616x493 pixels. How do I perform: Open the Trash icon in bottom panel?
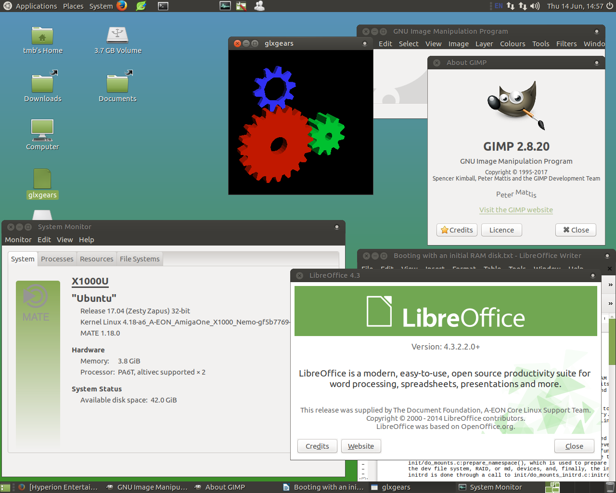coord(609,487)
